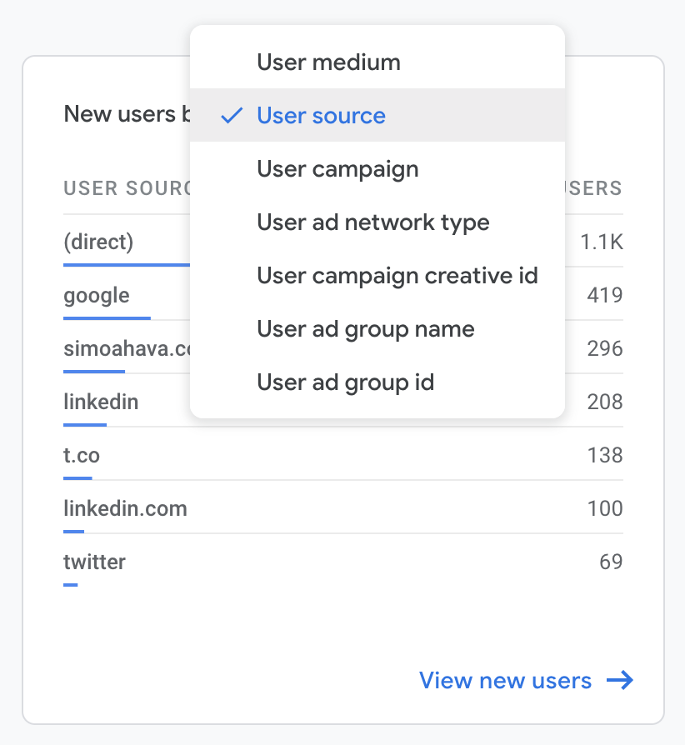Image resolution: width=685 pixels, height=745 pixels.
Task: Choose the checked User source option
Action: (x=321, y=116)
